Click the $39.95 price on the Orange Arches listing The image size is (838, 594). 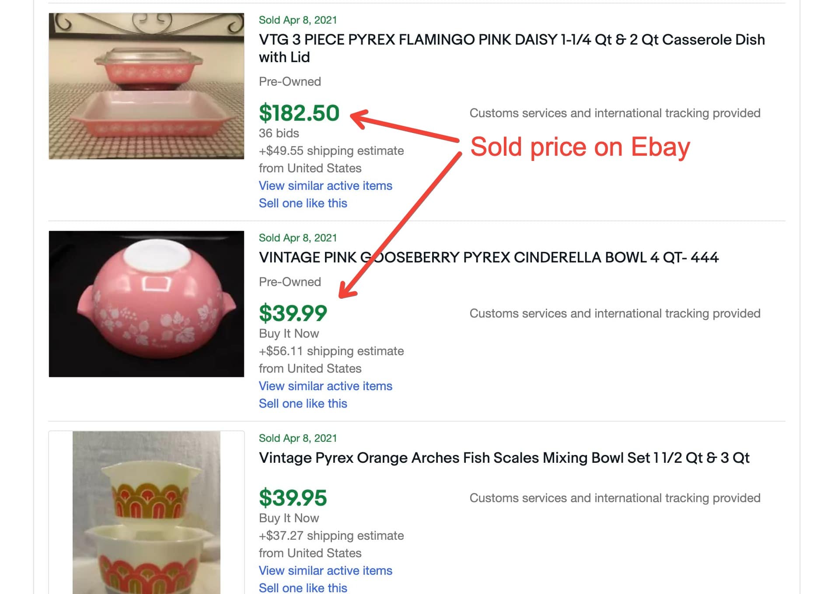(293, 498)
